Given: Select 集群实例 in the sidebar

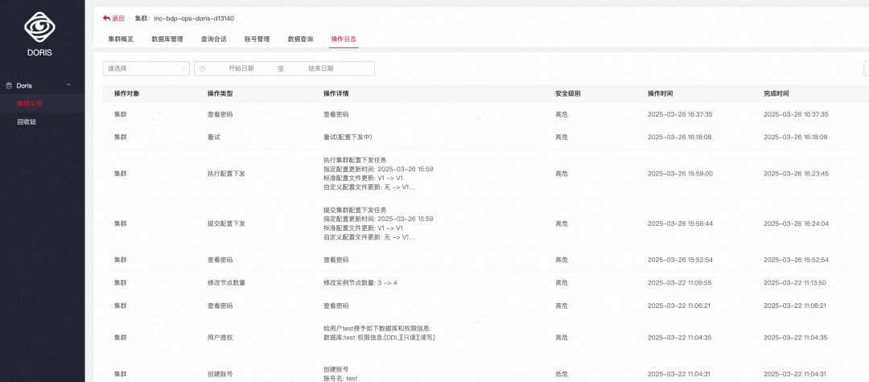Looking at the screenshot, I should click(x=30, y=104).
